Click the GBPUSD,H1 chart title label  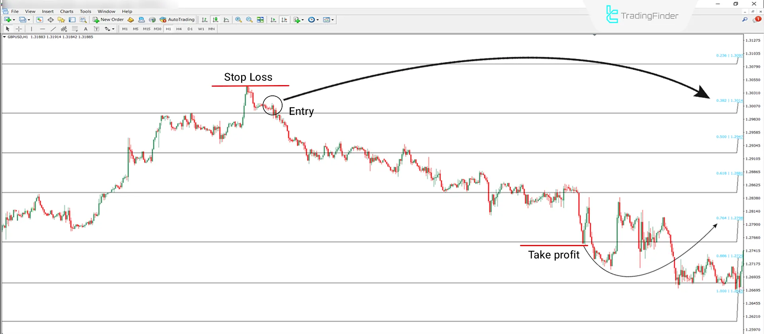[x=18, y=37]
